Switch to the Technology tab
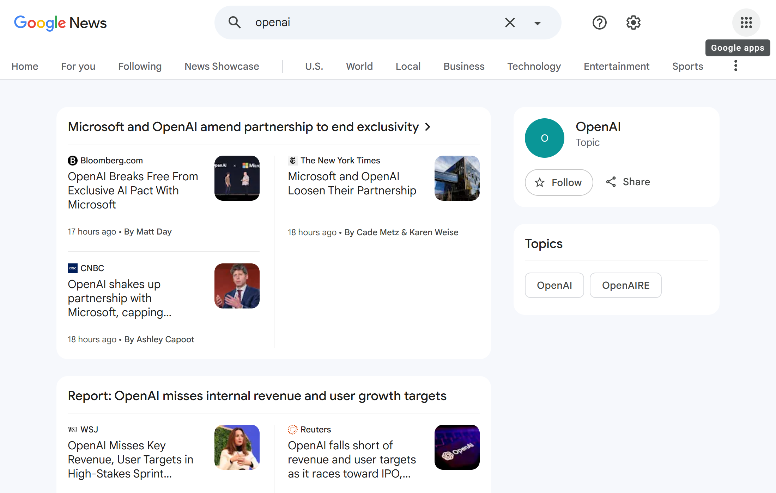This screenshot has height=493, width=776. [x=534, y=66]
